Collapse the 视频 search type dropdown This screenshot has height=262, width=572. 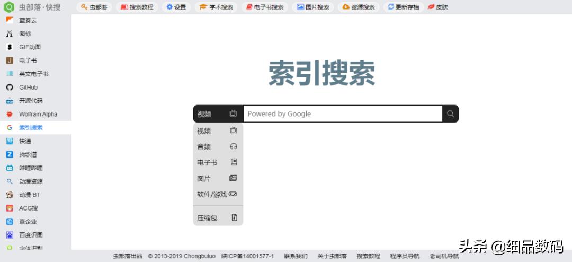[218, 113]
